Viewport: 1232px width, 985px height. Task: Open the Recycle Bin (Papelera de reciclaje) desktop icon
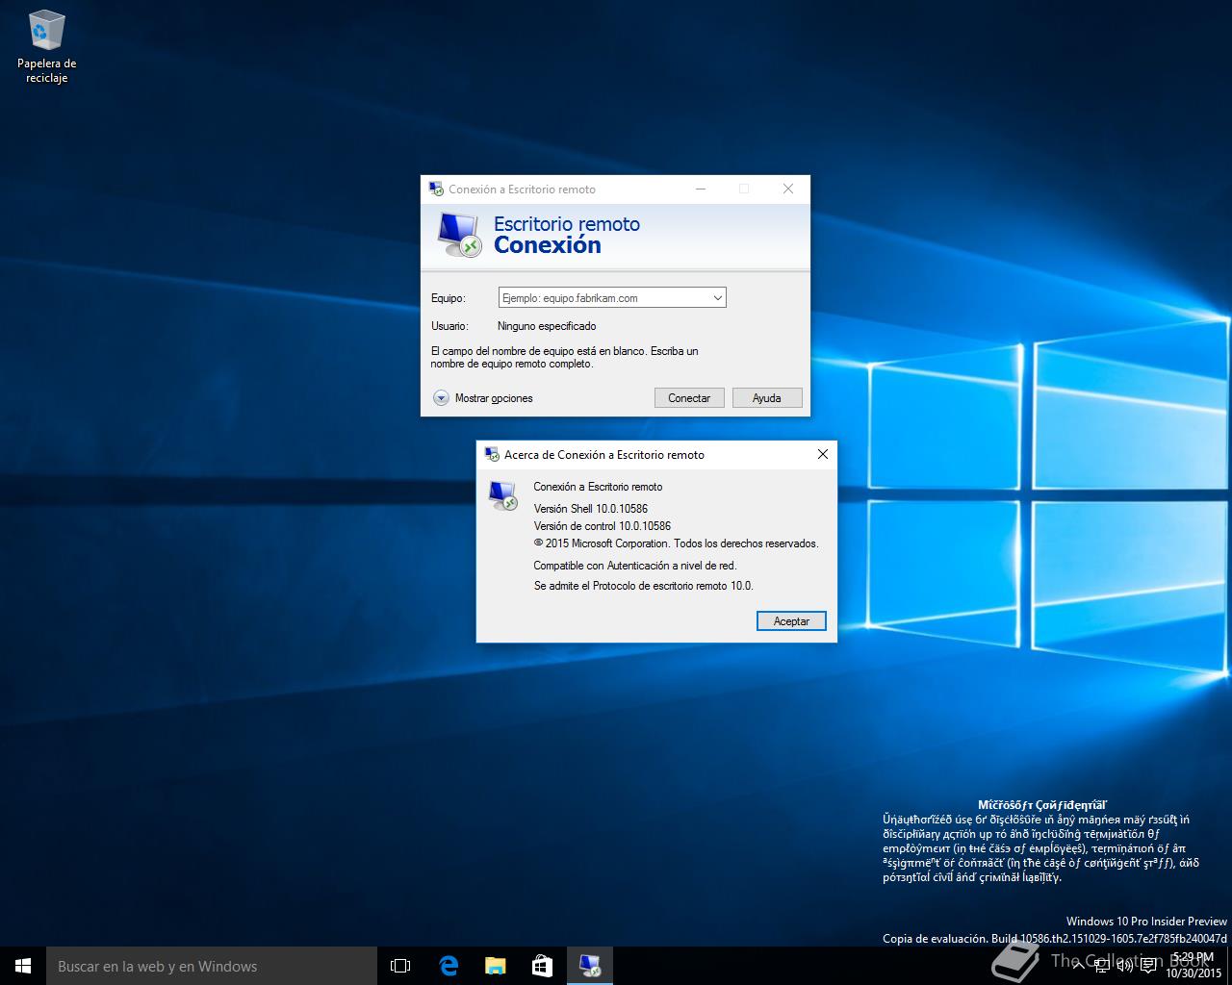[46, 46]
